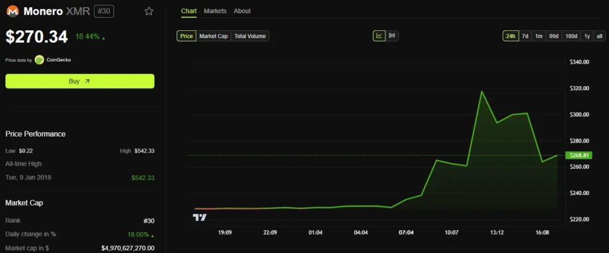Set chart range to 1y
609x253 pixels.
(587, 36)
